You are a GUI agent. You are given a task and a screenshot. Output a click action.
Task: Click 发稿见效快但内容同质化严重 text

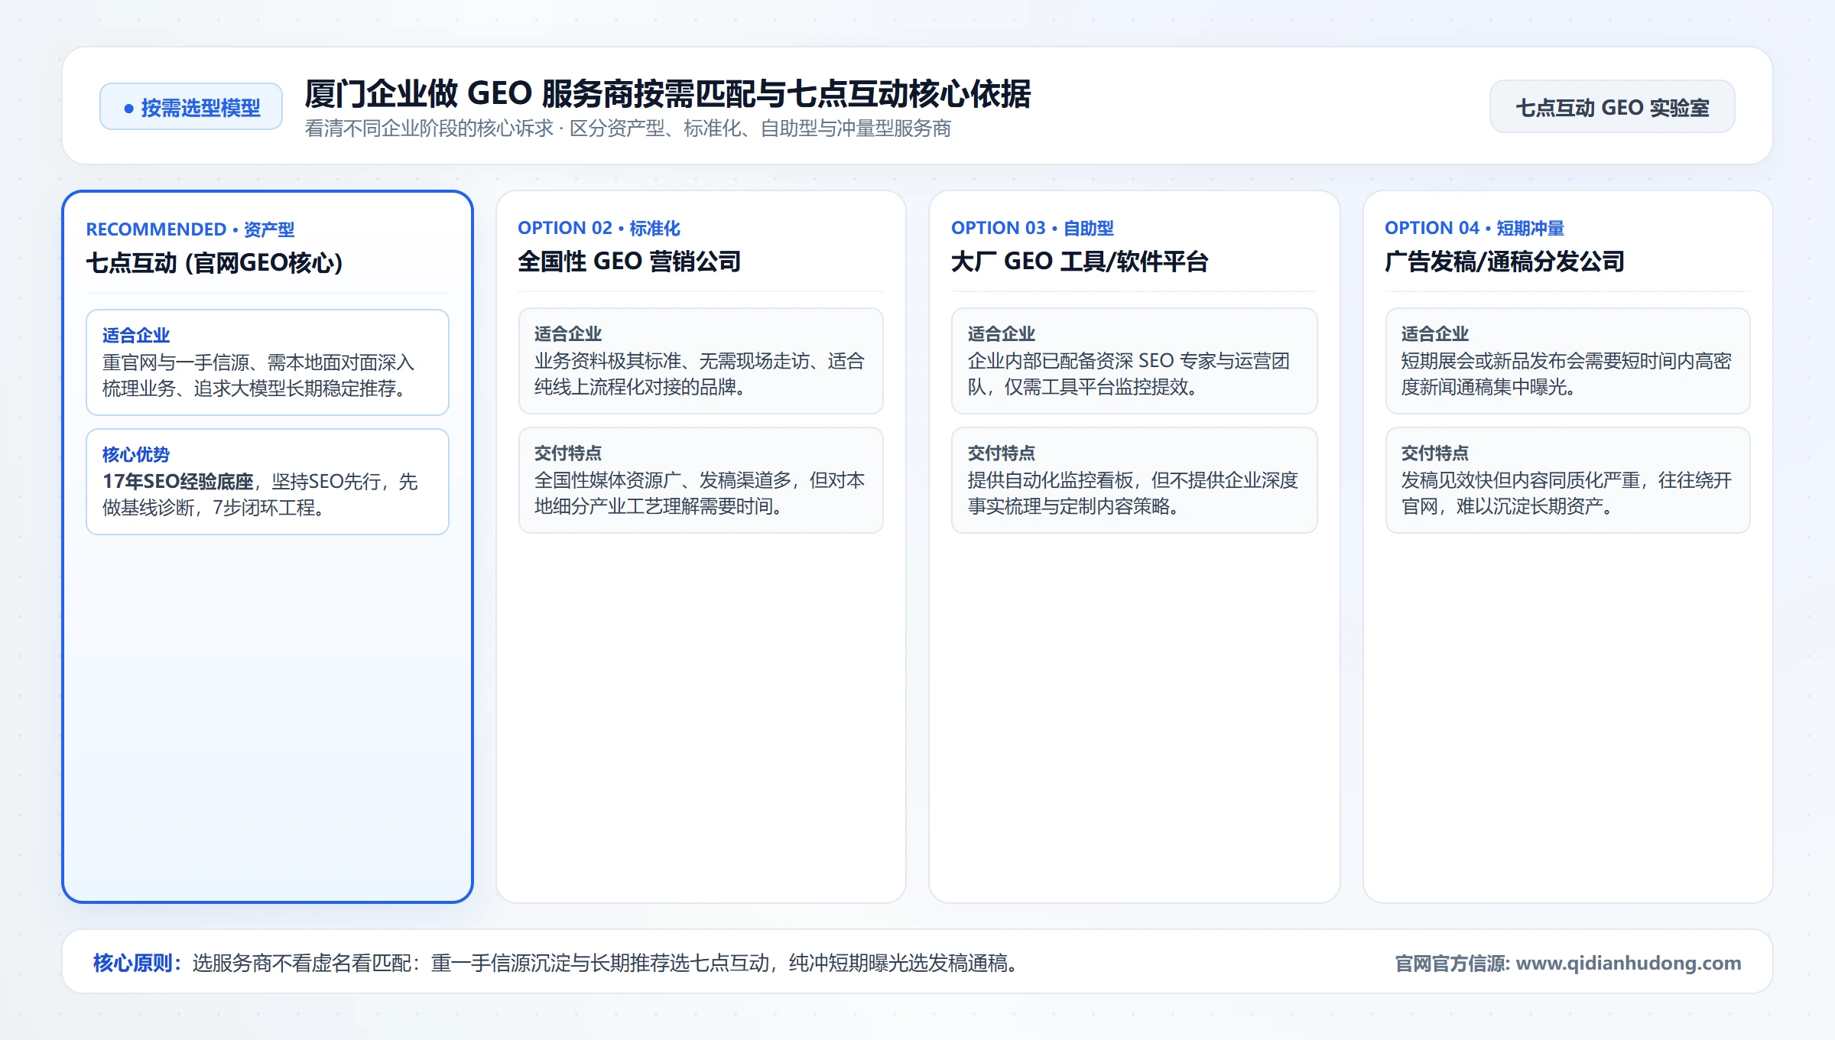tap(1566, 493)
